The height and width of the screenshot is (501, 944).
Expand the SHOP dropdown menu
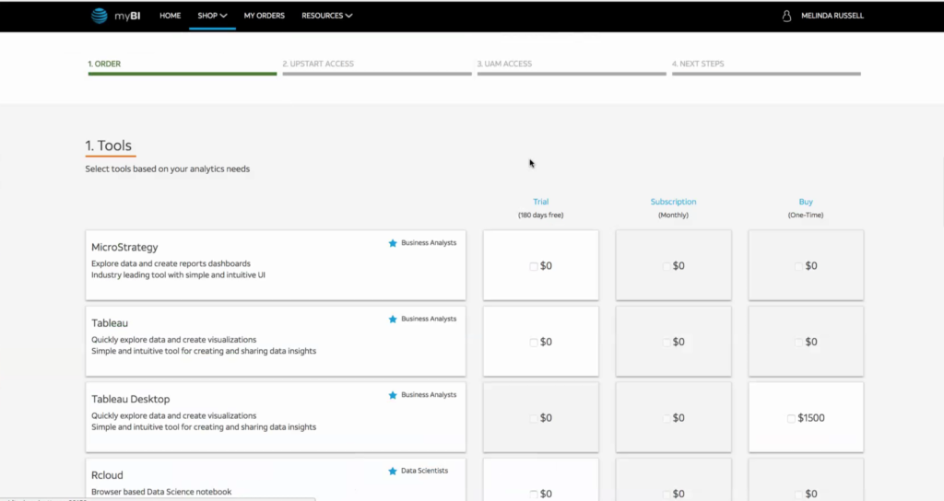tap(212, 16)
